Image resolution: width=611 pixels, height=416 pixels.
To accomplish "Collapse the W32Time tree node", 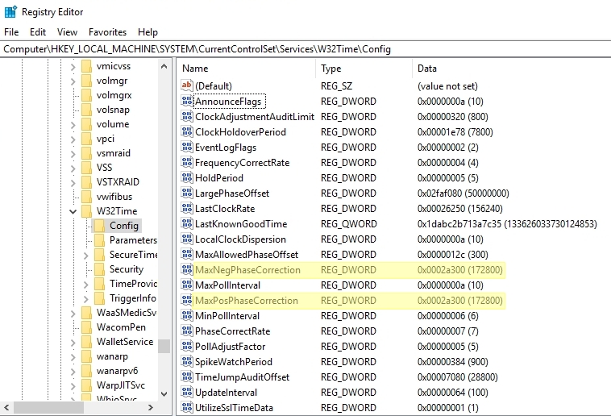I will [73, 211].
